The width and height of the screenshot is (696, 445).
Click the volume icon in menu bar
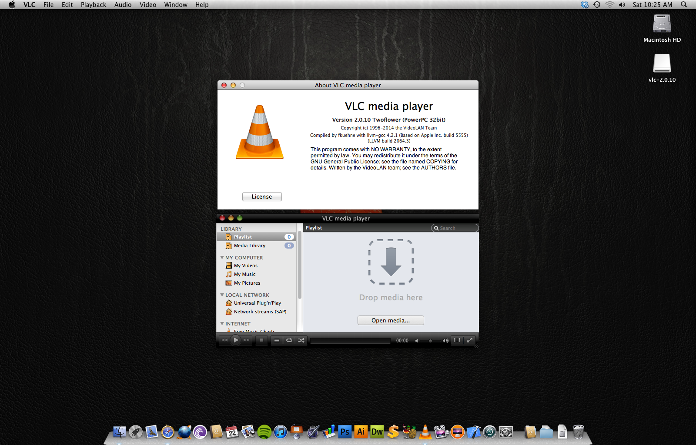tap(622, 5)
